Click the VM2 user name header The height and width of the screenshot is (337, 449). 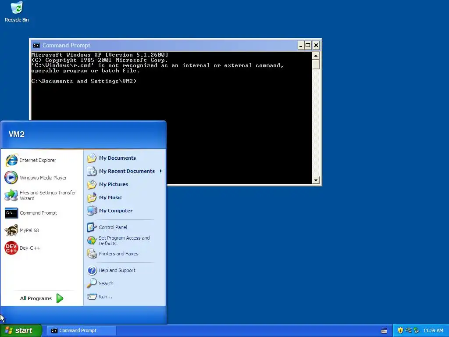pyautogui.click(x=17, y=134)
